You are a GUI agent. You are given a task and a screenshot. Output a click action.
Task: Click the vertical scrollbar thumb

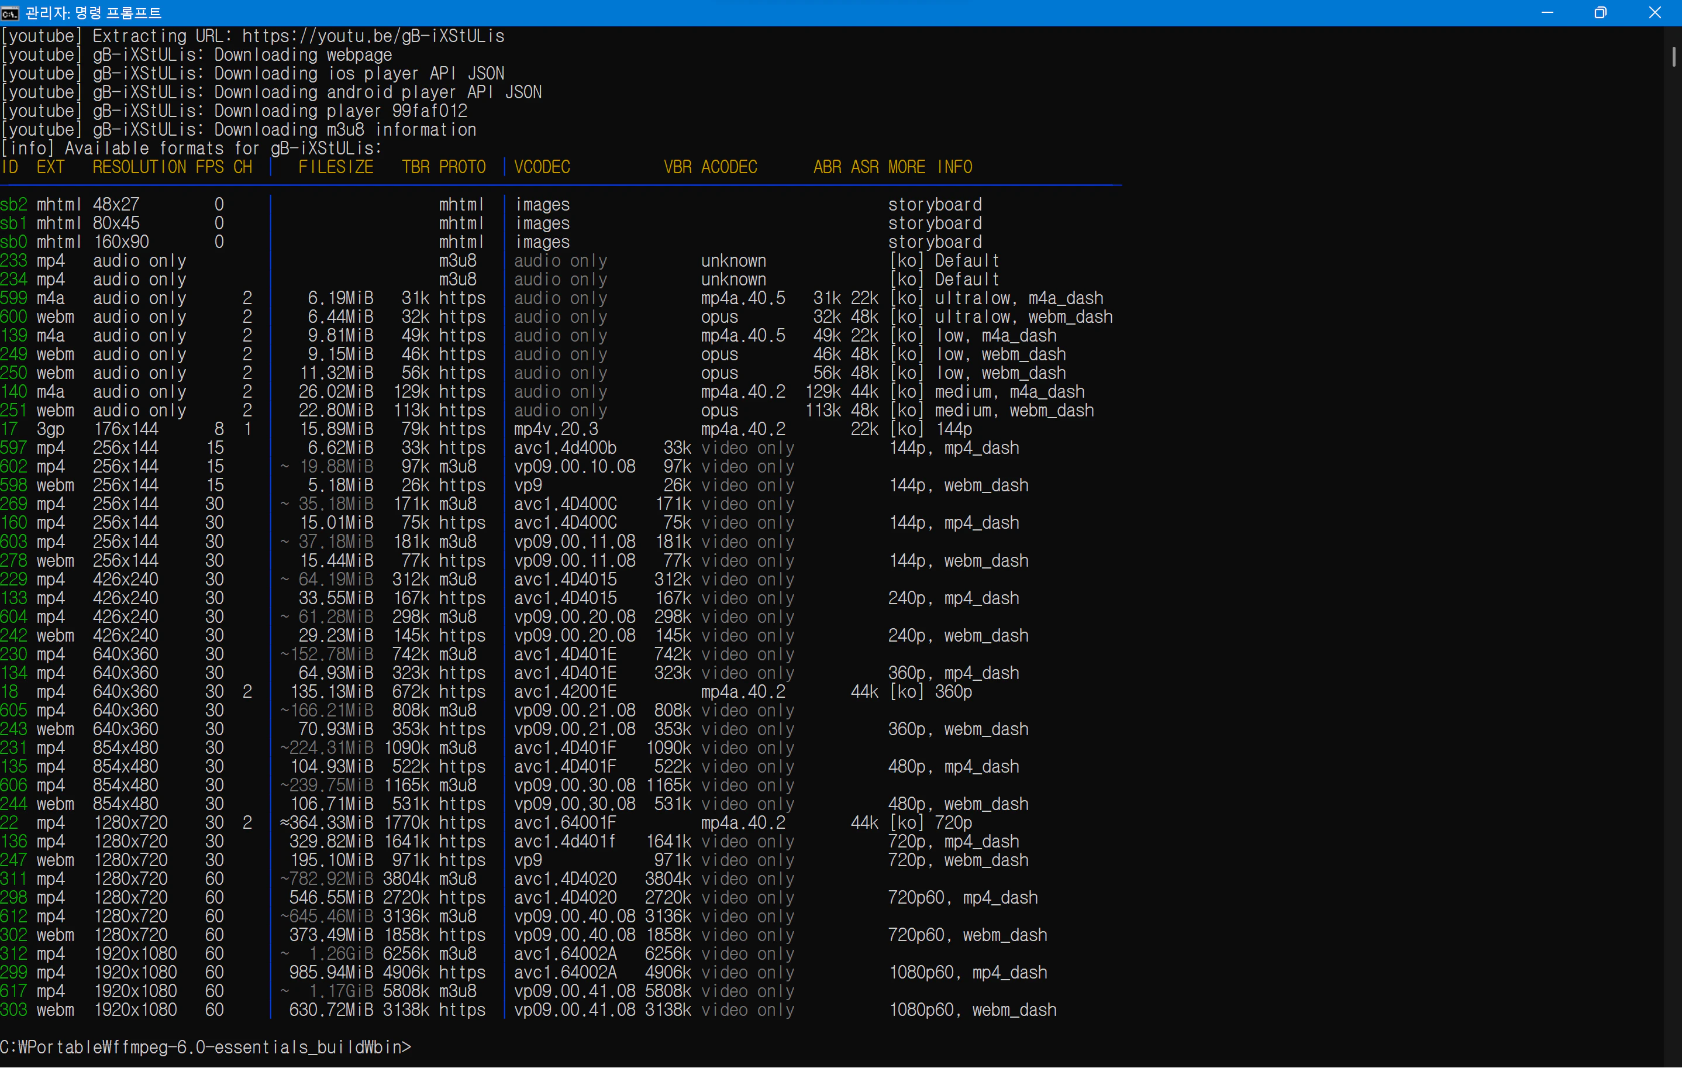pos(1674,57)
